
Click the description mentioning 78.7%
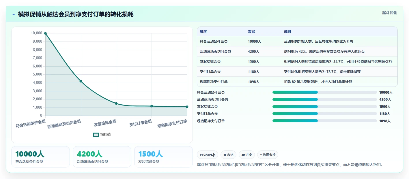tap(322, 72)
